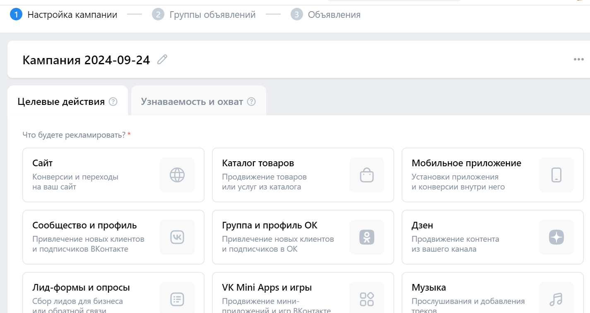The height and width of the screenshot is (313, 590).
Task: Click description Конверсии и переходы на ваш сайт
Action: coord(75,182)
